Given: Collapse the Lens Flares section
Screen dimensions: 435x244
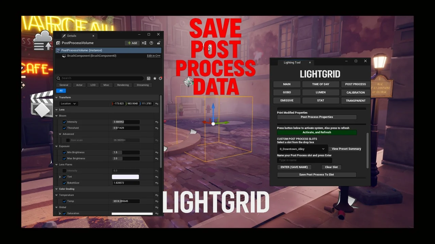Looking at the screenshot, I should point(56,164).
